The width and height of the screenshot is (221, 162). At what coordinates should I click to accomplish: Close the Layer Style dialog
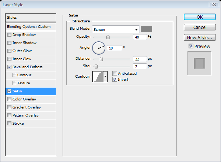coord(213,4)
